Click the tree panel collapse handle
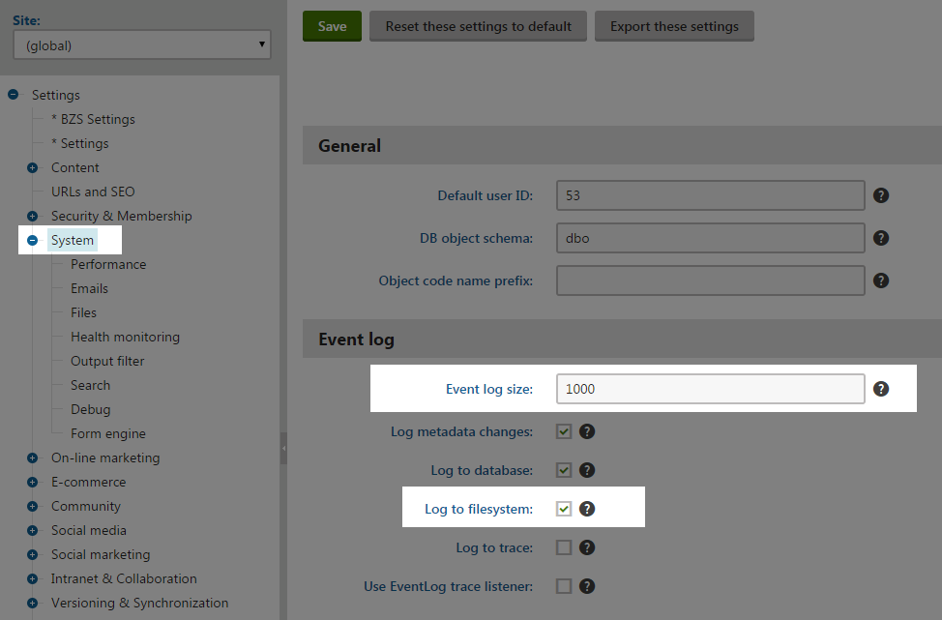Image resolution: width=942 pixels, height=620 pixels. 283,448
